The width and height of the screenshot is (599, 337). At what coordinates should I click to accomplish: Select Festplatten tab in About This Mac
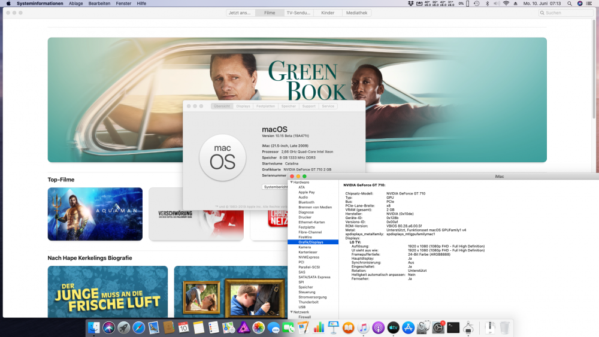point(265,106)
